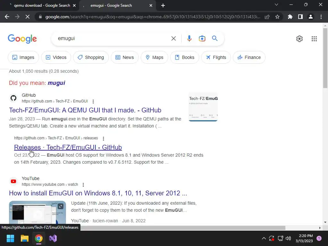The height and width of the screenshot is (246, 328).
Task: Bookmark this page with the star
Action: (x=277, y=17)
